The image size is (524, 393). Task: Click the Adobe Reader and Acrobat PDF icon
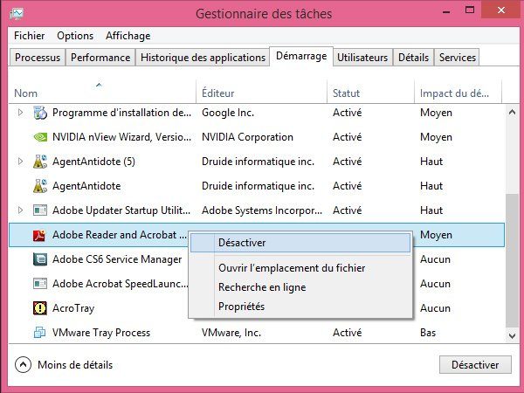[39, 235]
